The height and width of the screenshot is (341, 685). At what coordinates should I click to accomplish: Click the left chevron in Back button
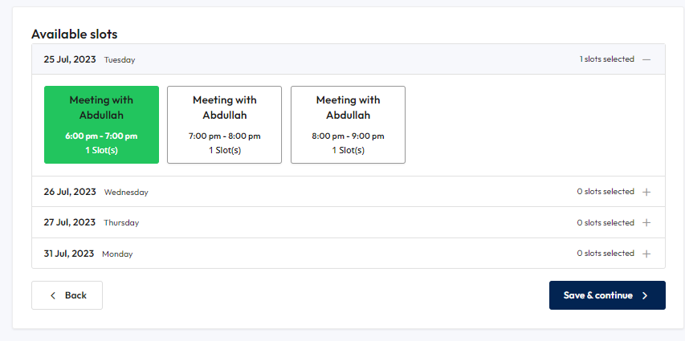(x=53, y=295)
